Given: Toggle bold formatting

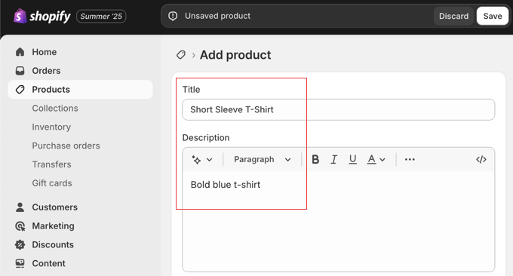Looking at the screenshot, I should coord(315,159).
